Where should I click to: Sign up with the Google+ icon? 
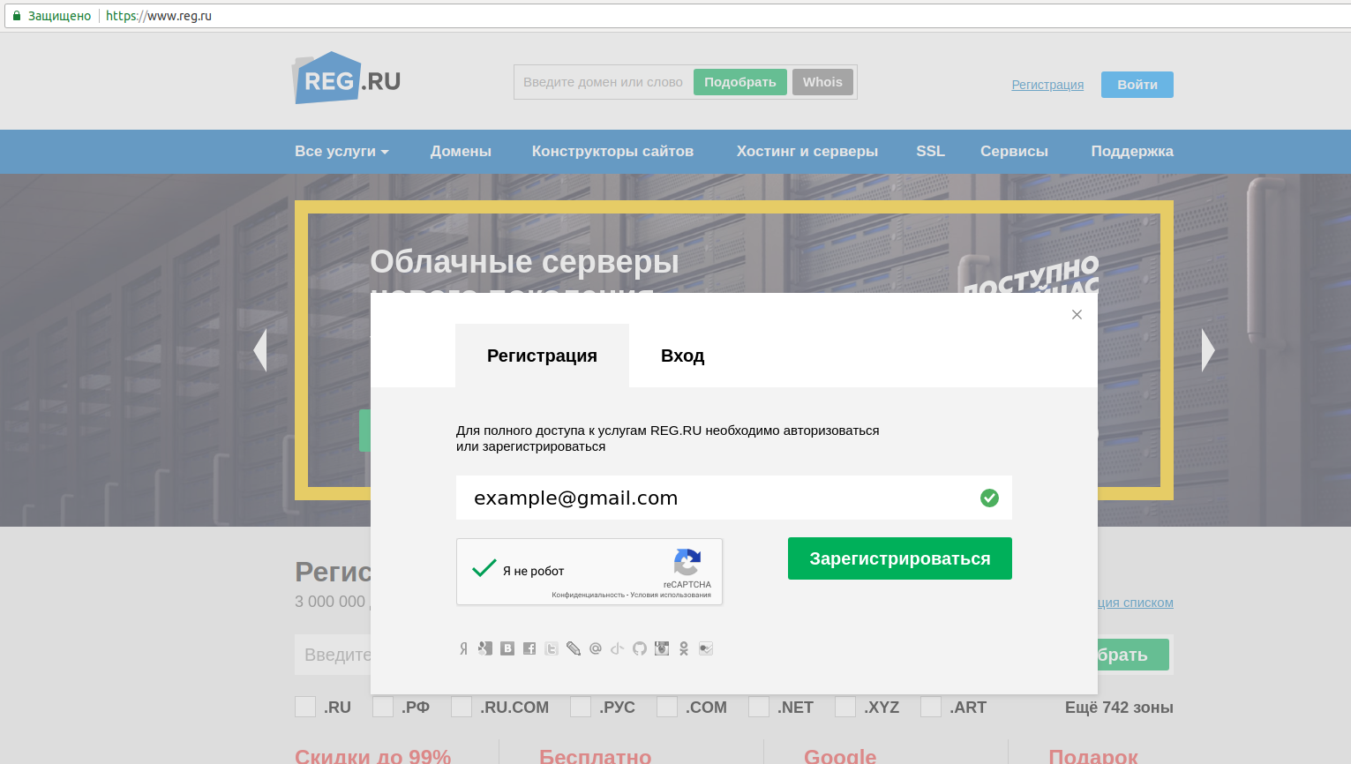[x=485, y=648]
